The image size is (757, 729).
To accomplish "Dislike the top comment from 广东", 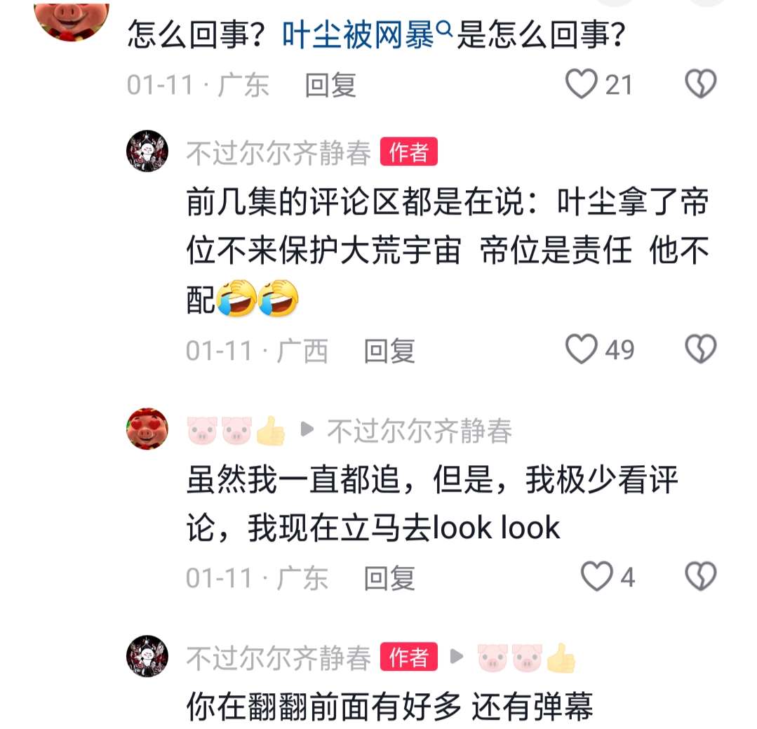I will 700,84.
